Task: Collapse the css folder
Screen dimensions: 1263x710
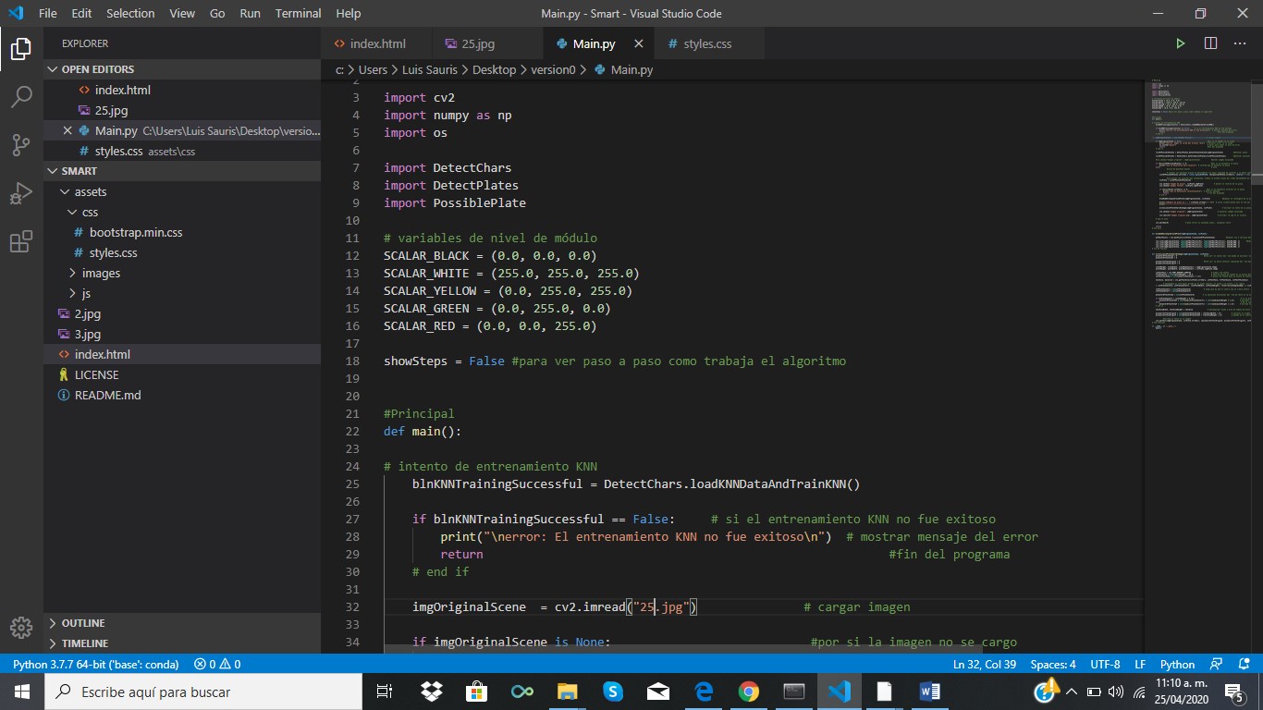Action: click(x=182, y=212)
